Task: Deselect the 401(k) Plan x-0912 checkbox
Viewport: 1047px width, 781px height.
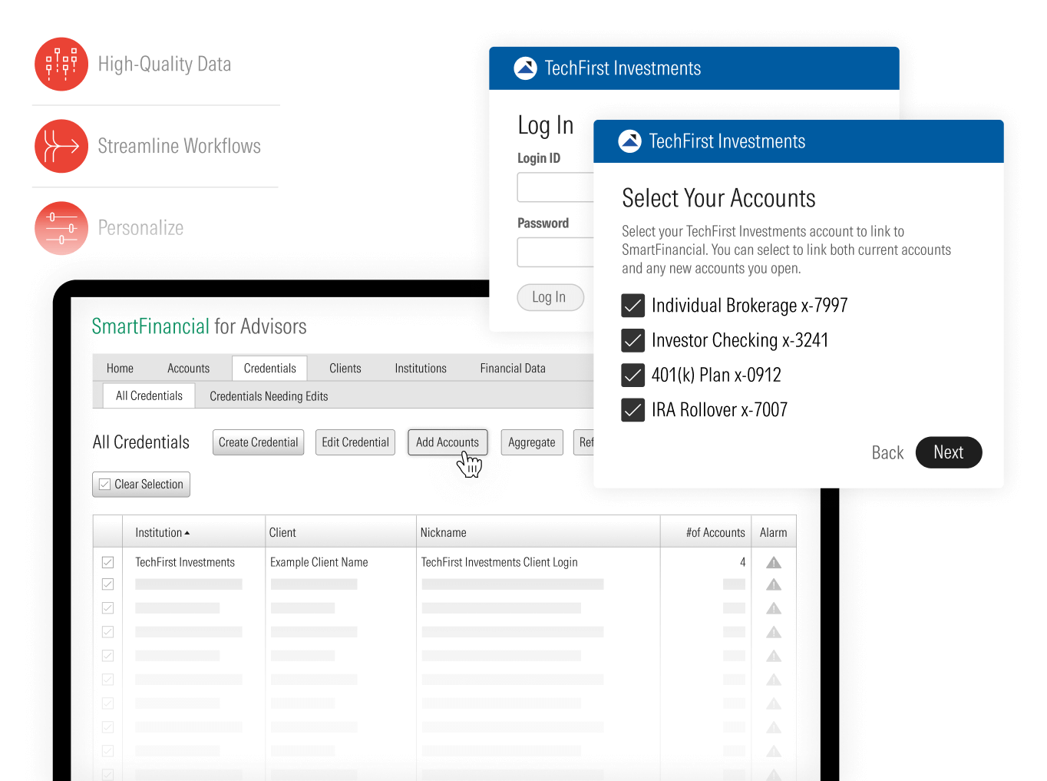Action: point(632,375)
